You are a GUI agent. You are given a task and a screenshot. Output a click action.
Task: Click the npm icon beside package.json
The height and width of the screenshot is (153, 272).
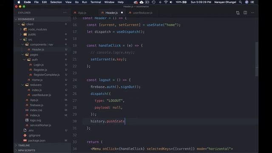pyautogui.click(x=25, y=141)
